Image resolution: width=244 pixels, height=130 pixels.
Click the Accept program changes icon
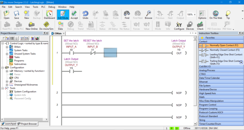74,15
